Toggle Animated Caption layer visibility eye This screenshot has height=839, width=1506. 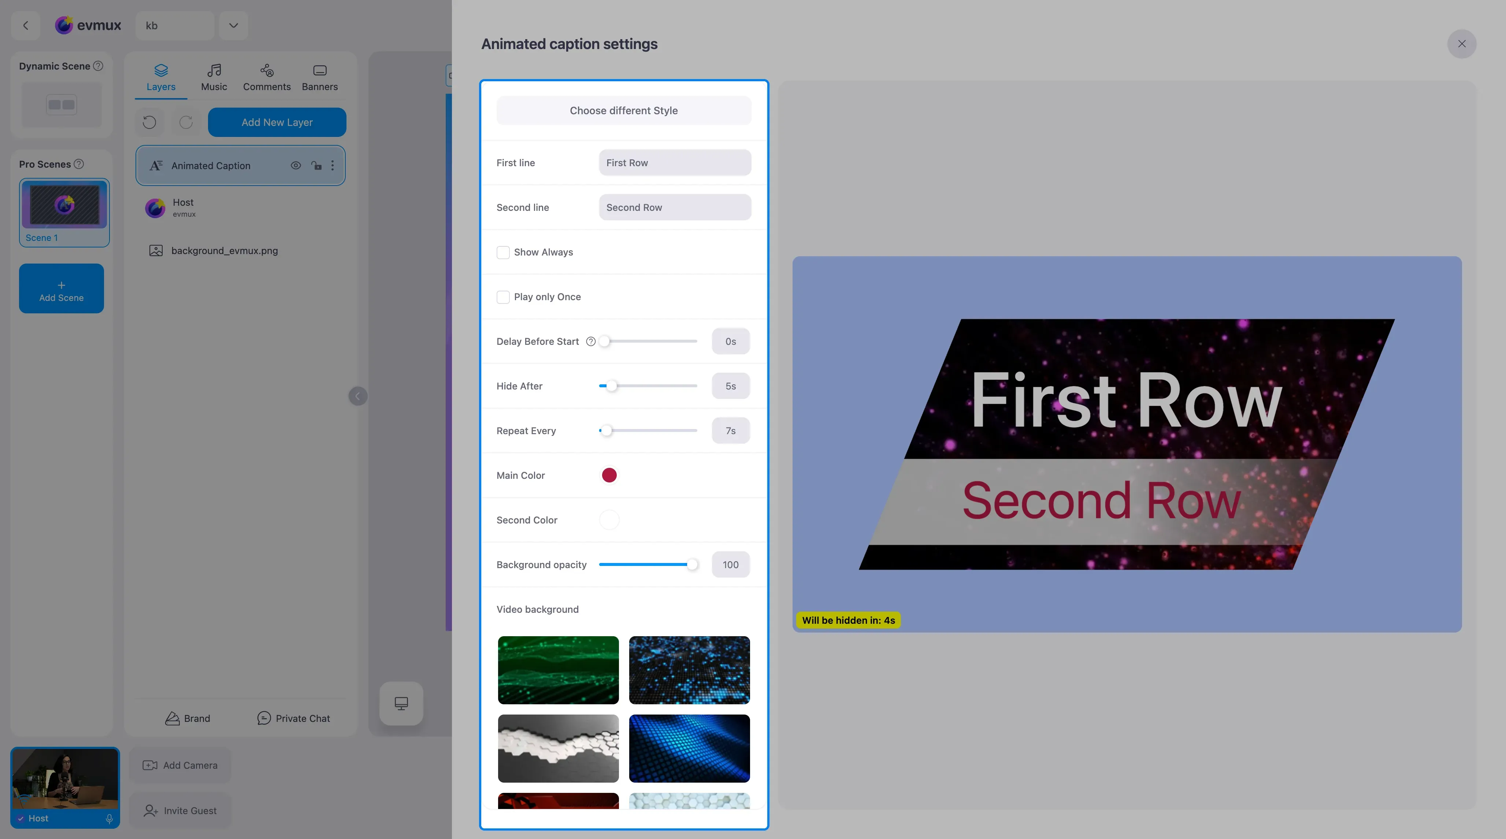[x=296, y=165]
